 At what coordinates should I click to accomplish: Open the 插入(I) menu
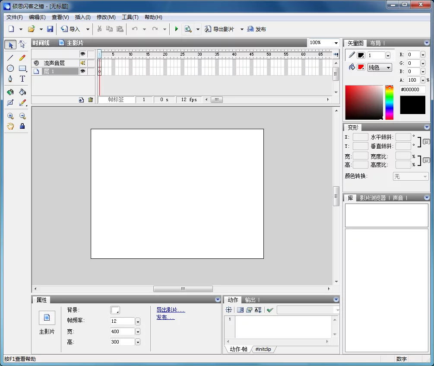[x=82, y=17]
